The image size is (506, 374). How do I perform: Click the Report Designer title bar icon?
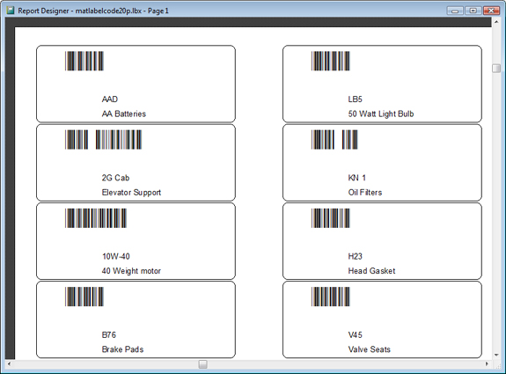pos(11,11)
